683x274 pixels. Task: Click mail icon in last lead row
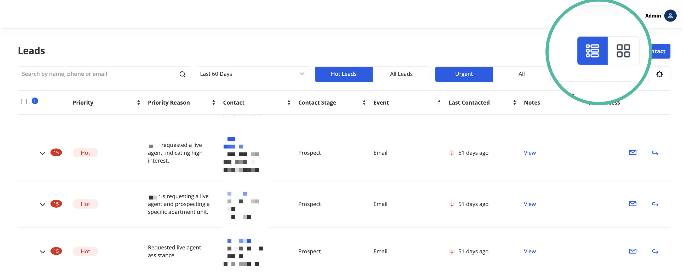tap(632, 251)
